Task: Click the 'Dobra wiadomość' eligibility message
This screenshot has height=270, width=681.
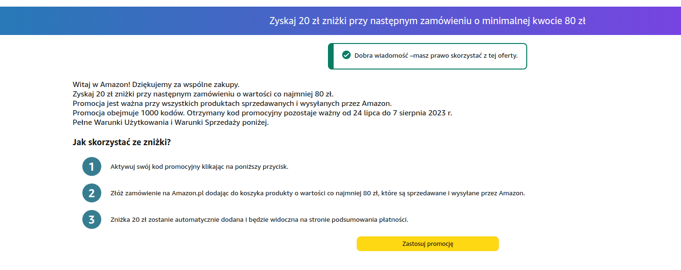Action: click(x=436, y=55)
